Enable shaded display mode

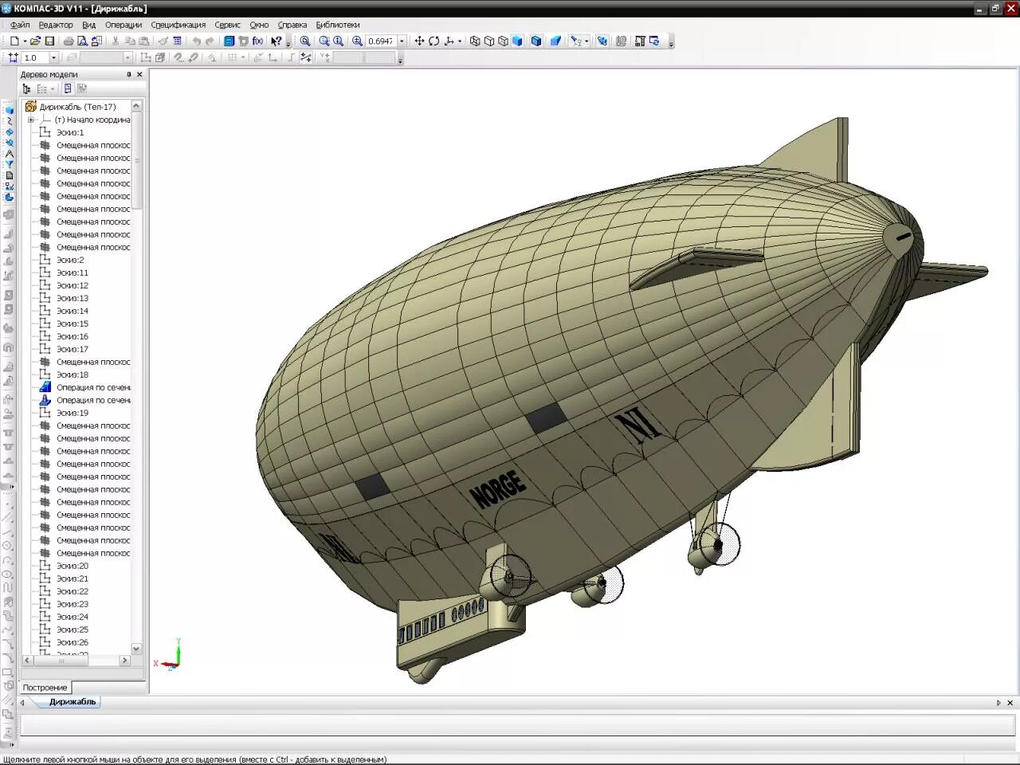click(x=517, y=41)
